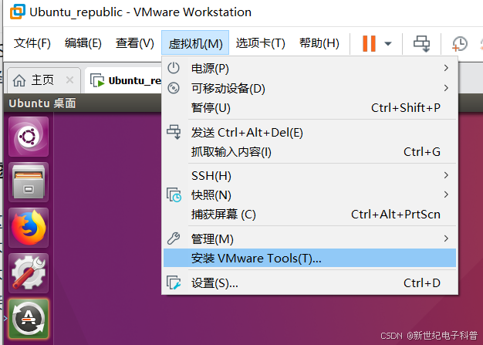Click the power icon beside 电源(P)
The image size is (483, 345).
[174, 68]
